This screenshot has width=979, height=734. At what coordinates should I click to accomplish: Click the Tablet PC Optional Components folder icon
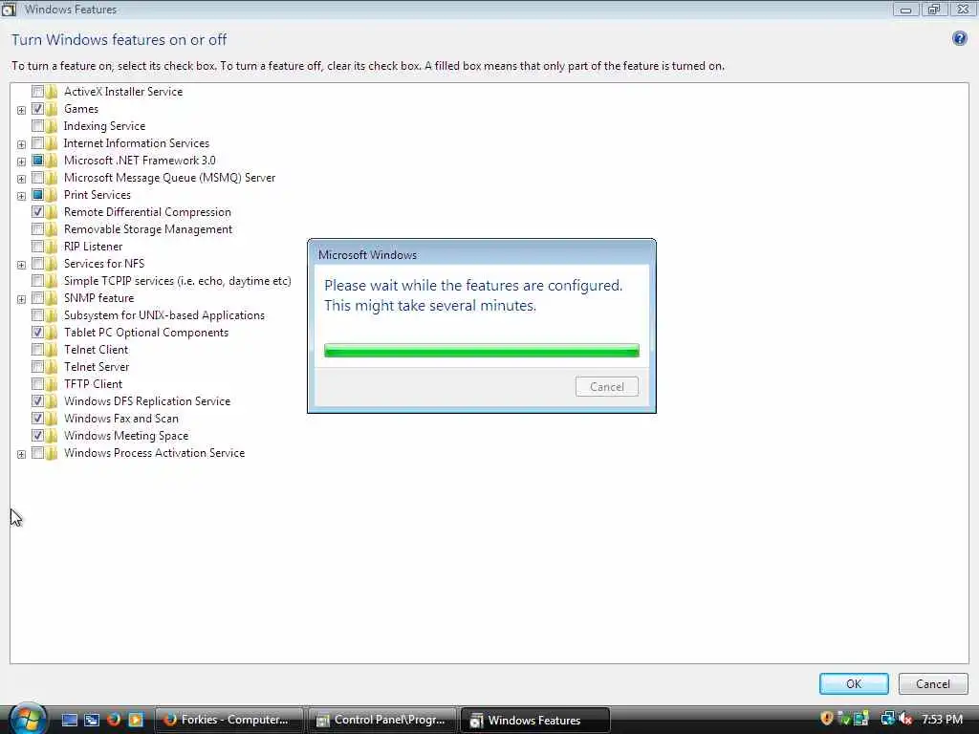52,333
